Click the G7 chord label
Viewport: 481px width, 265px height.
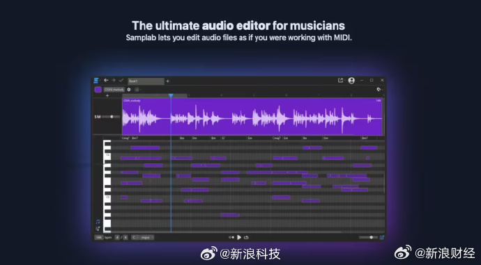coord(223,138)
